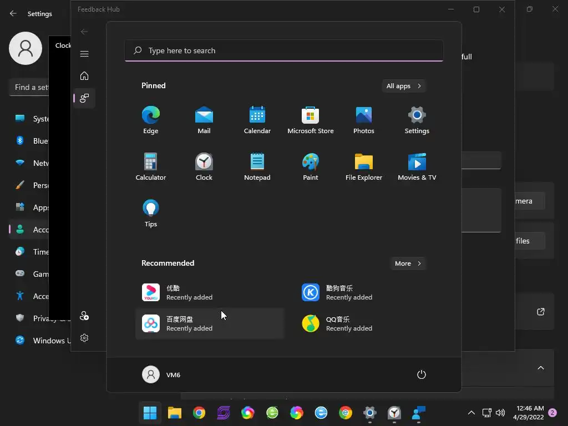Screen dimensions: 568x426
Task: Launch Movies & TV app
Action: pyautogui.click(x=417, y=166)
